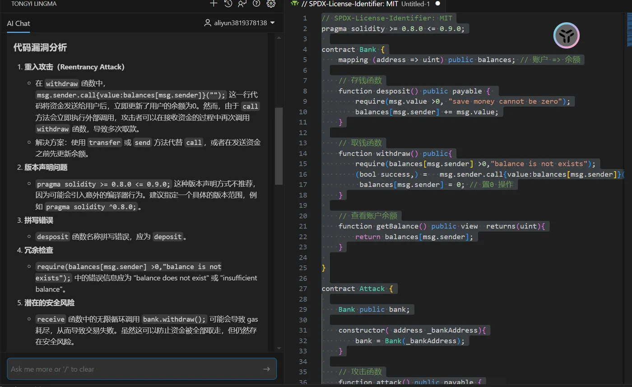The height and width of the screenshot is (387, 632).
Task: Click the floating Tongyi Lingma logo button
Action: pos(567,36)
